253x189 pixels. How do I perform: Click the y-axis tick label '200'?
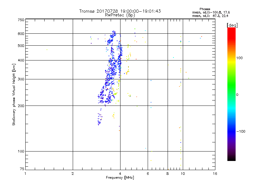tap(21, 106)
